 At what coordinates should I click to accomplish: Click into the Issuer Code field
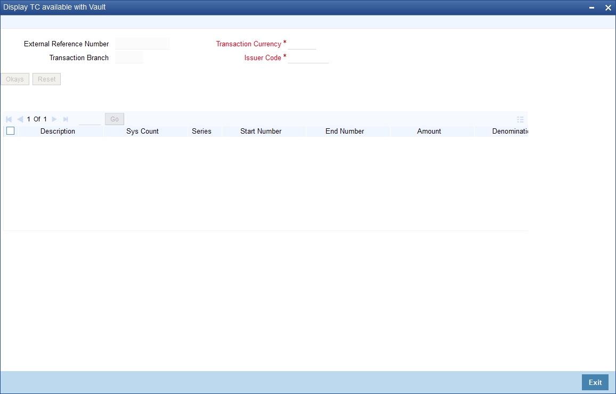[308, 58]
